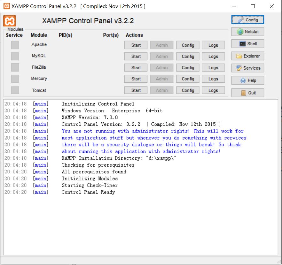The width and height of the screenshot is (282, 265).
Task: Click log line 'Initializing Modules'
Action: click(x=90, y=178)
